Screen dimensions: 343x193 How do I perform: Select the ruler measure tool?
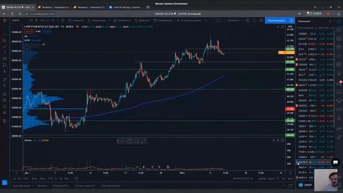(5, 79)
